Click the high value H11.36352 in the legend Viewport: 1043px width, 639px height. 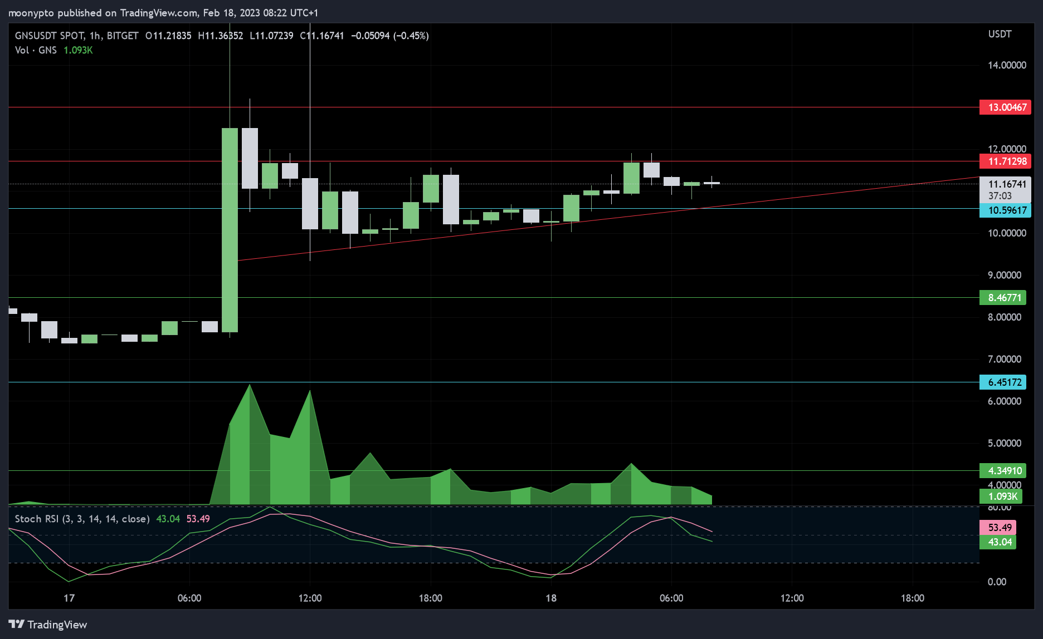coord(221,36)
